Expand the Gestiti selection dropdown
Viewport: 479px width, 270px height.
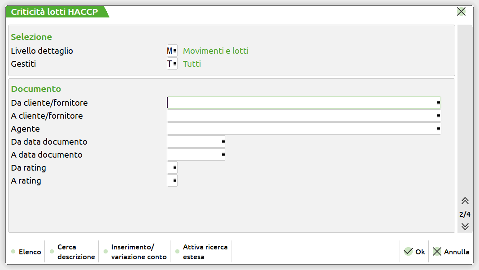click(174, 64)
